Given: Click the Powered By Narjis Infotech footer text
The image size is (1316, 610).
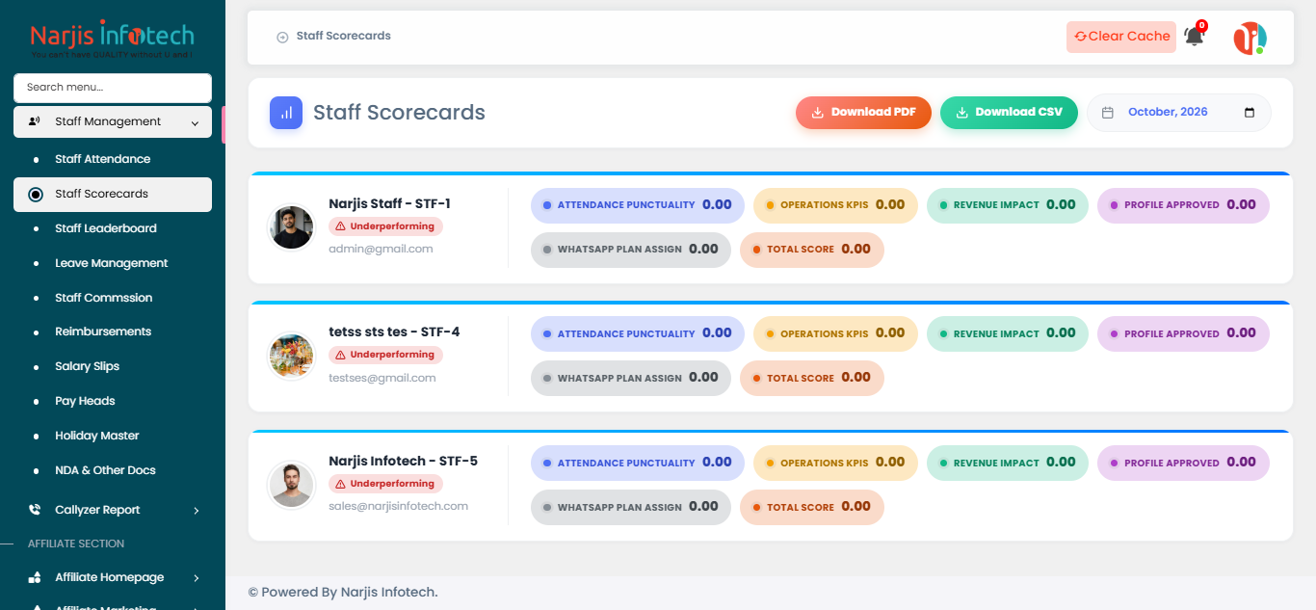Looking at the screenshot, I should click(x=343, y=592).
